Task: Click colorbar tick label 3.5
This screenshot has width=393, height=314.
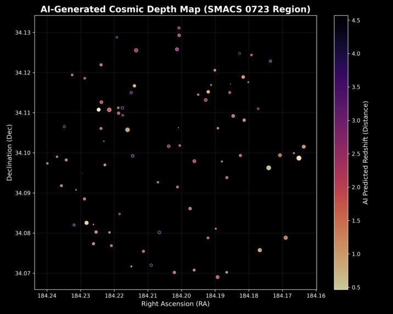Action: tap(356, 87)
